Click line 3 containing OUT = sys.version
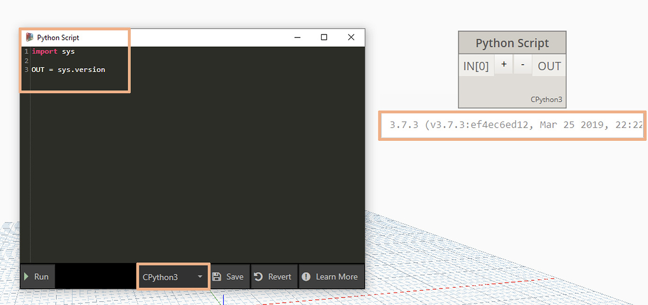 (x=68, y=69)
